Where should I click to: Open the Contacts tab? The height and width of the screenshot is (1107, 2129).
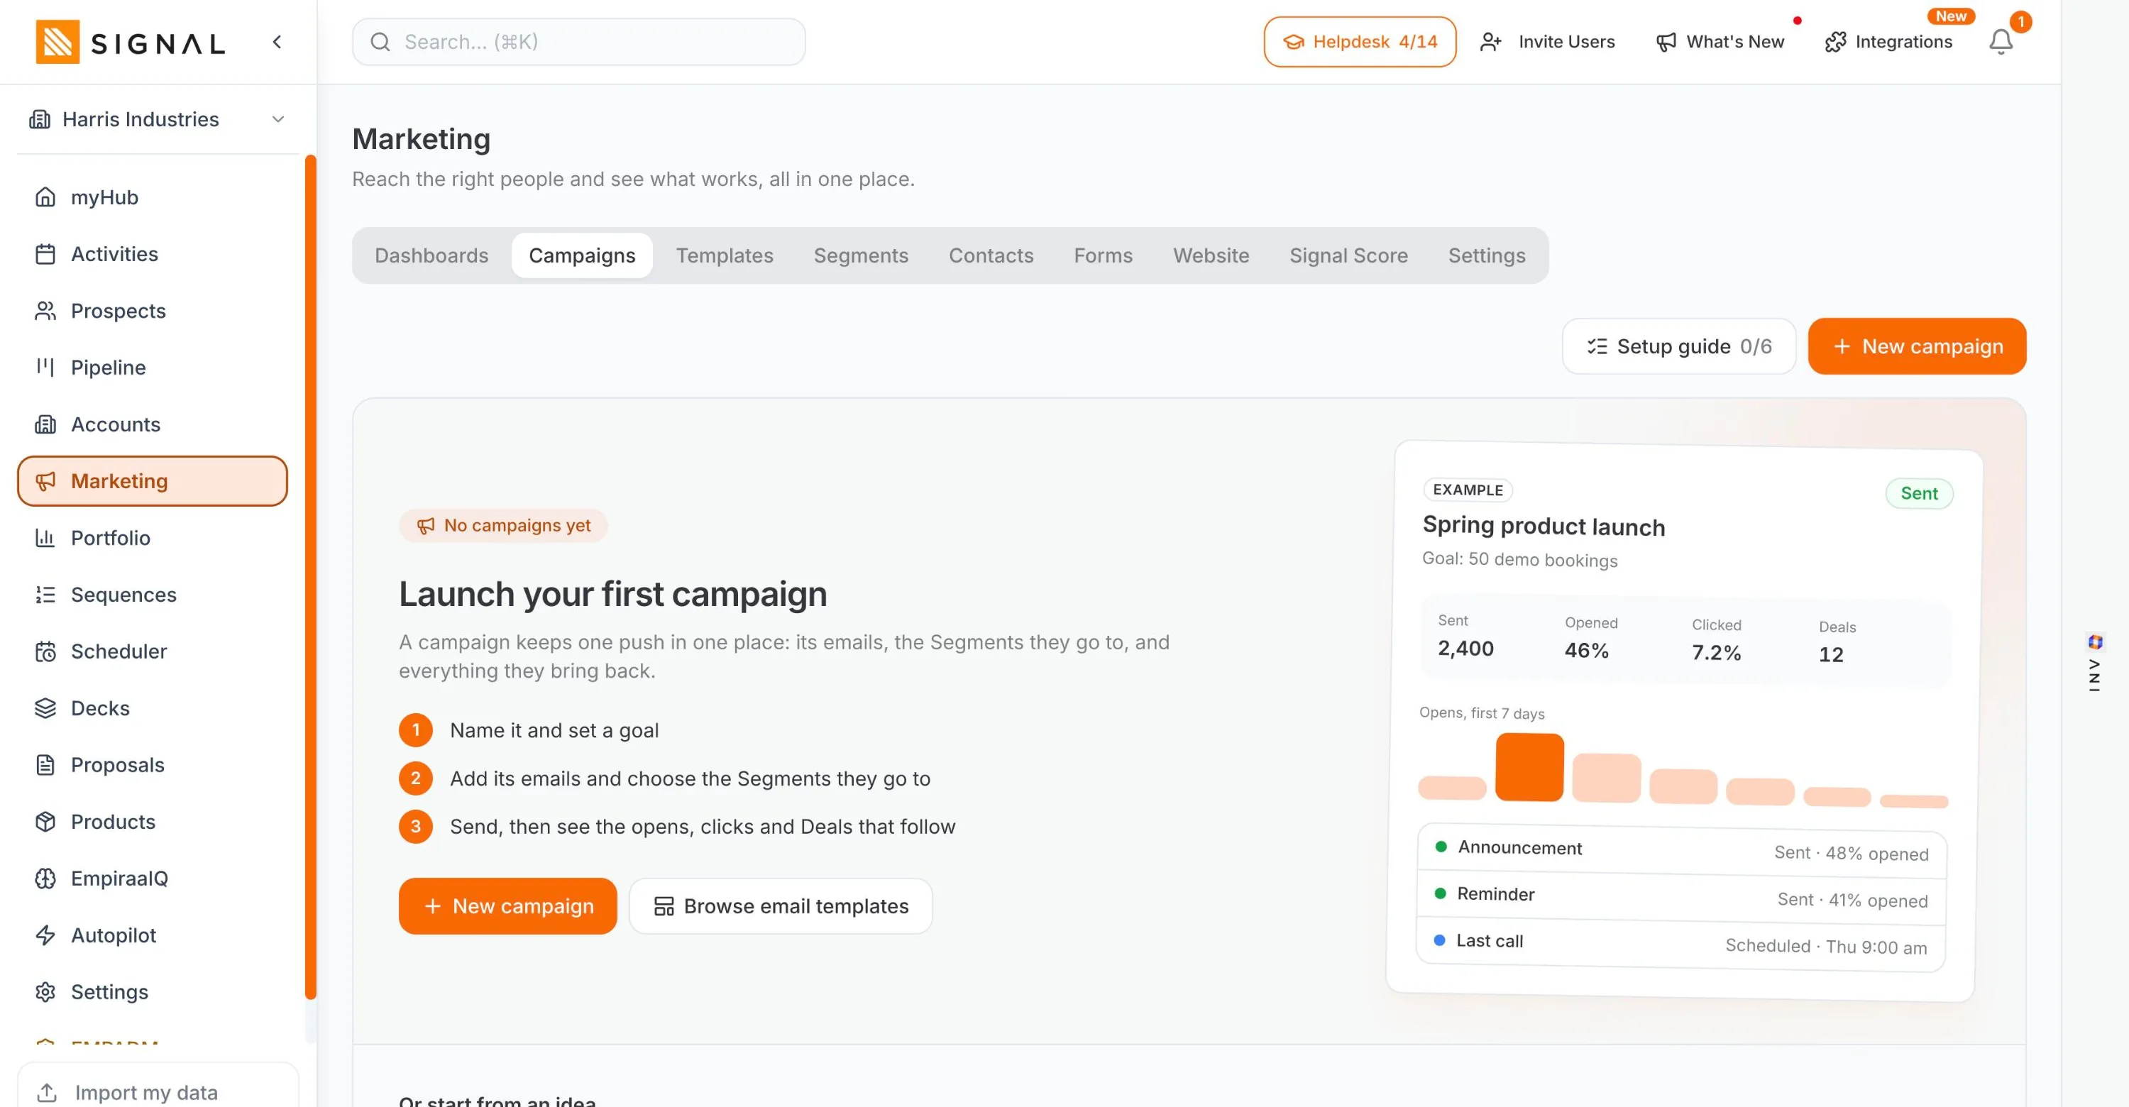991,256
